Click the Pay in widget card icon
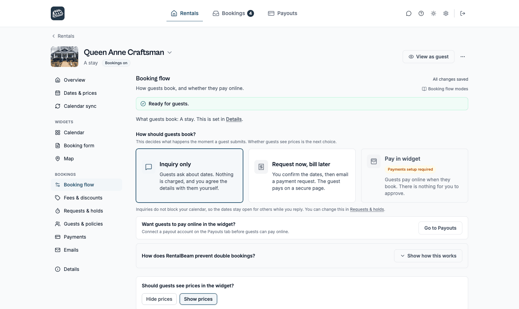This screenshot has height=309, width=519. pyautogui.click(x=374, y=161)
